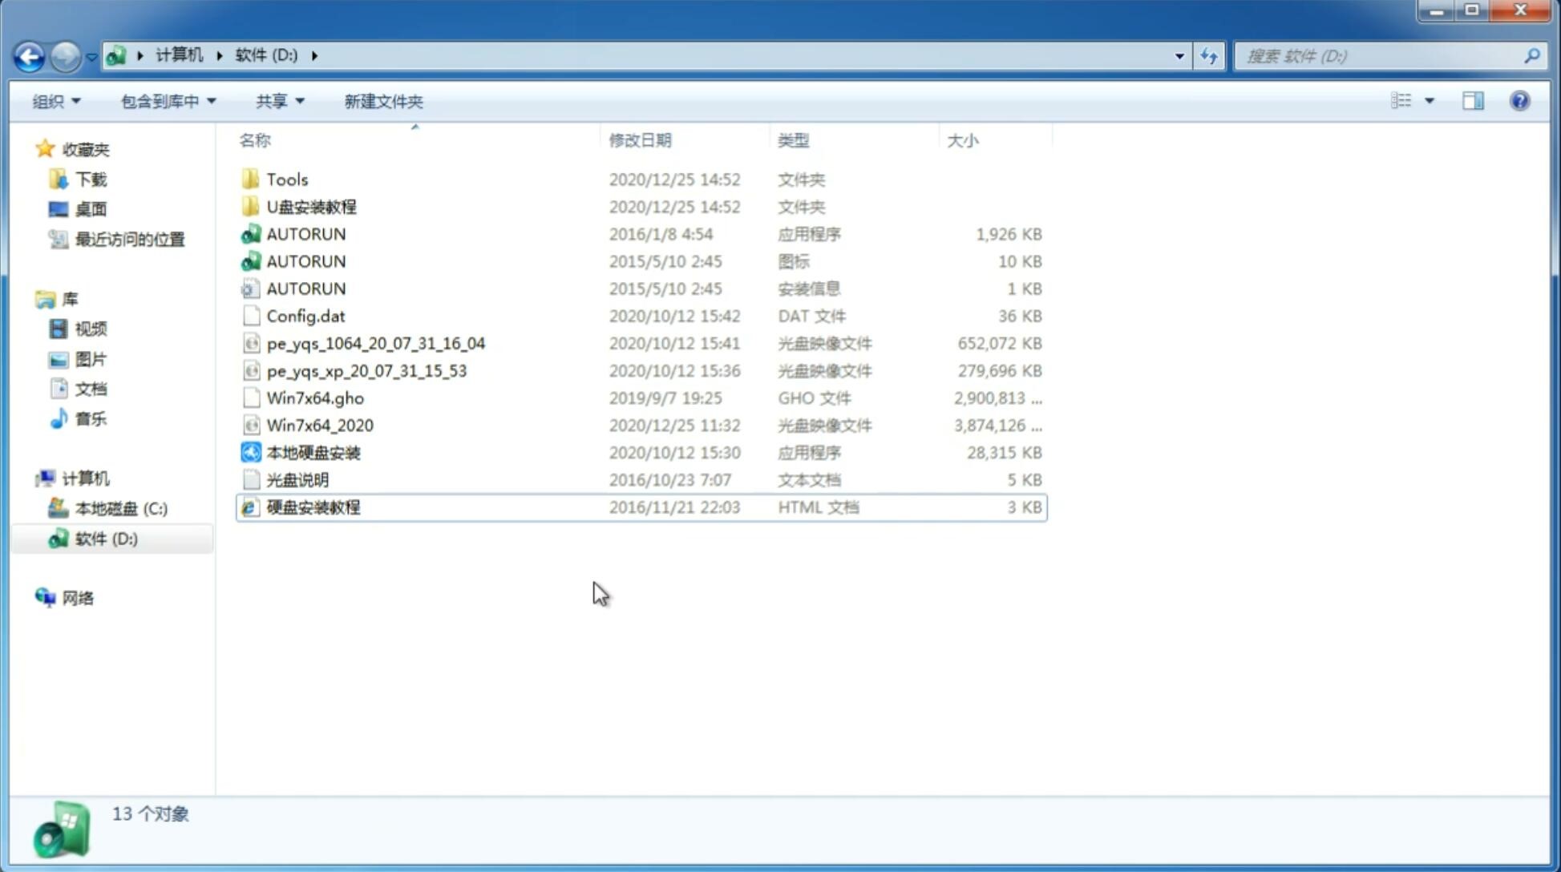Open 硬盘安装教程 HTML document
The height and width of the screenshot is (872, 1561).
point(312,507)
